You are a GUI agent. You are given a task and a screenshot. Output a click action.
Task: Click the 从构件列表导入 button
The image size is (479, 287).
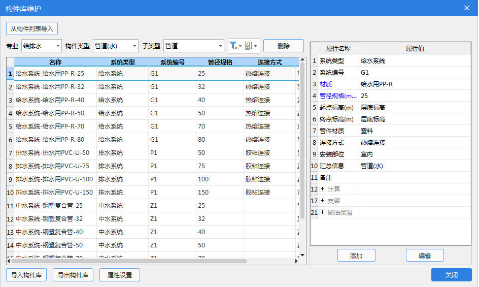(x=32, y=29)
